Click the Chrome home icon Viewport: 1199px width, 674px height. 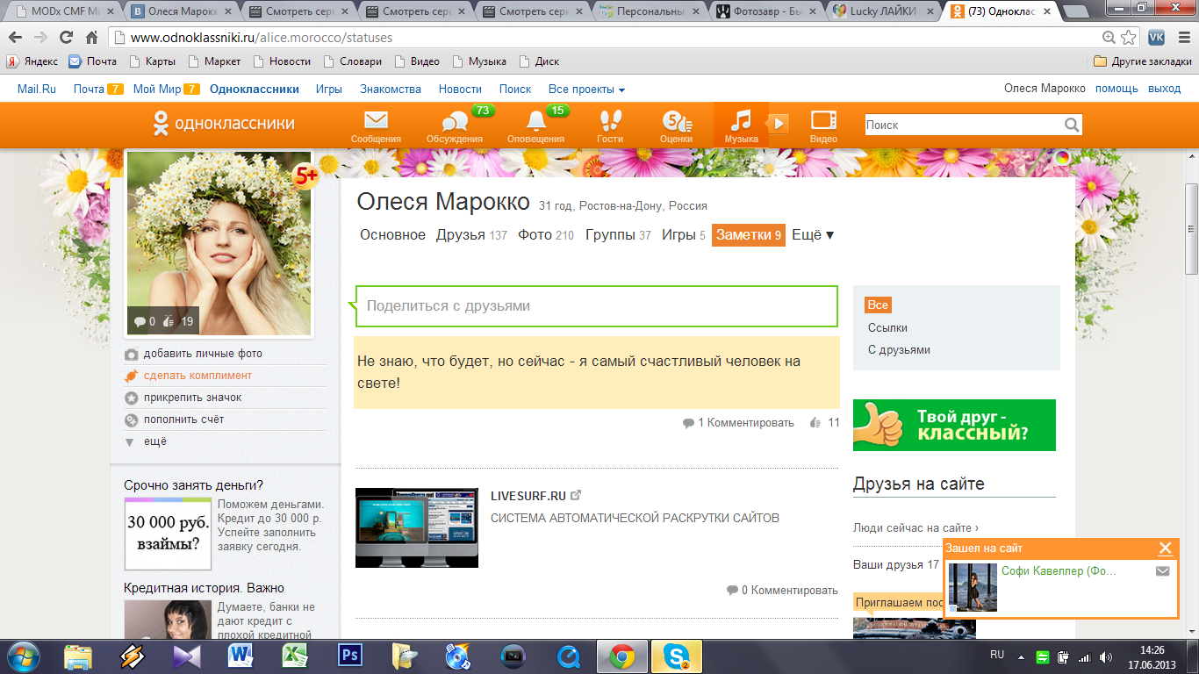tap(91, 38)
